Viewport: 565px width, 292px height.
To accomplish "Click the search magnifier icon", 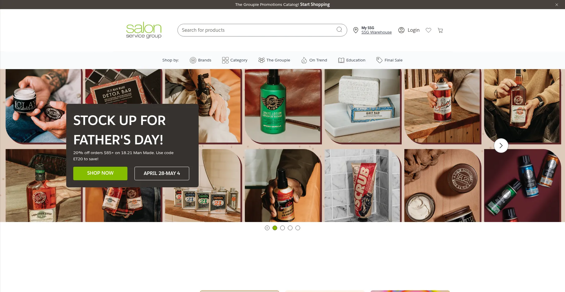I will tap(339, 30).
